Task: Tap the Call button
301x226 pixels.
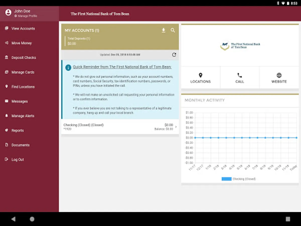Action: [240, 78]
